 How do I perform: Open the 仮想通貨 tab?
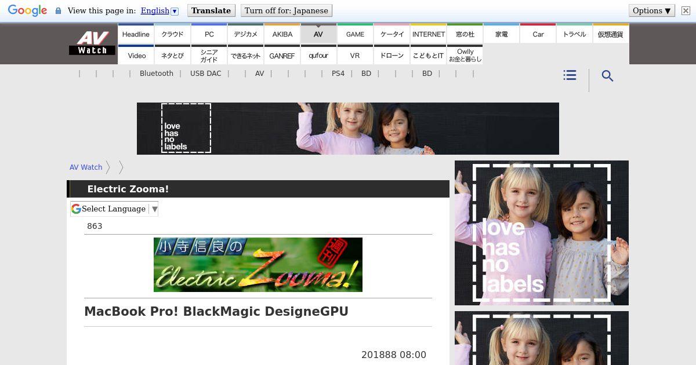coord(611,34)
